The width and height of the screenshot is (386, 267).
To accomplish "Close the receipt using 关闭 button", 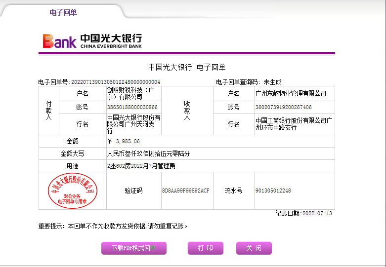I will click(254, 248).
